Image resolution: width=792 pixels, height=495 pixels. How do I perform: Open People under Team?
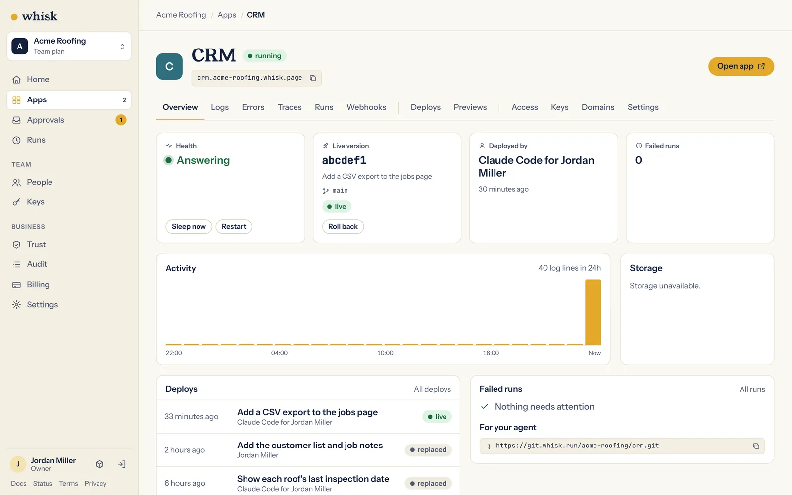[x=69, y=182]
